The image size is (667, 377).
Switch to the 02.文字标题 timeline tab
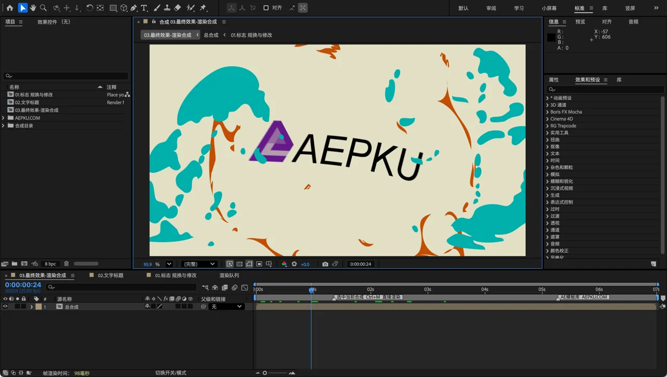(x=110, y=275)
